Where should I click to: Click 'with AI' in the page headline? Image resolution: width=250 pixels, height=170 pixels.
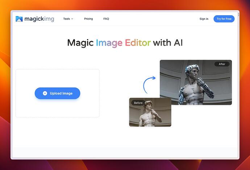pyautogui.click(x=168, y=43)
